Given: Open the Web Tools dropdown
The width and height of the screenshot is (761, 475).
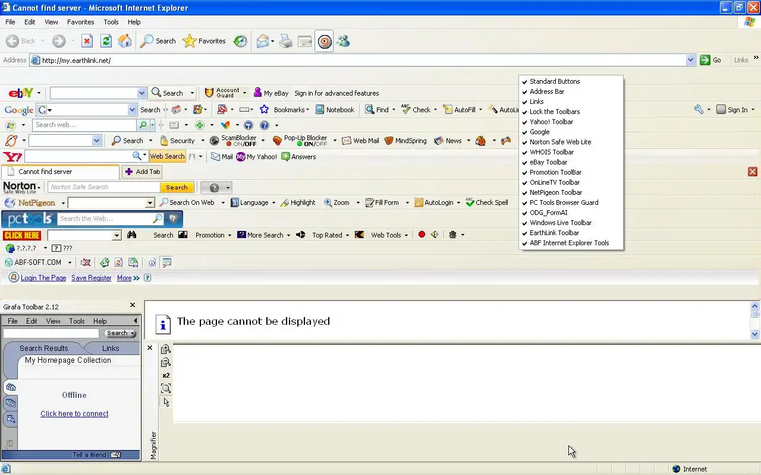Looking at the screenshot, I should click(406, 235).
